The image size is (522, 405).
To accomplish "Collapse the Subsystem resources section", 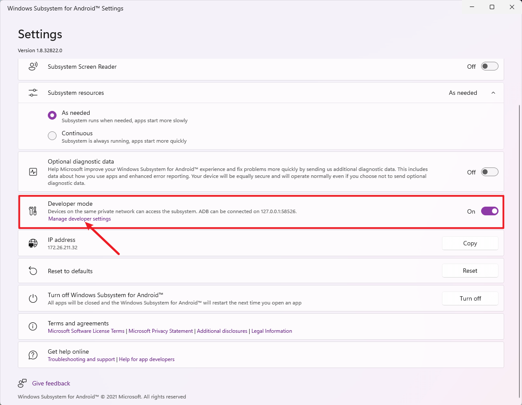I will (493, 93).
